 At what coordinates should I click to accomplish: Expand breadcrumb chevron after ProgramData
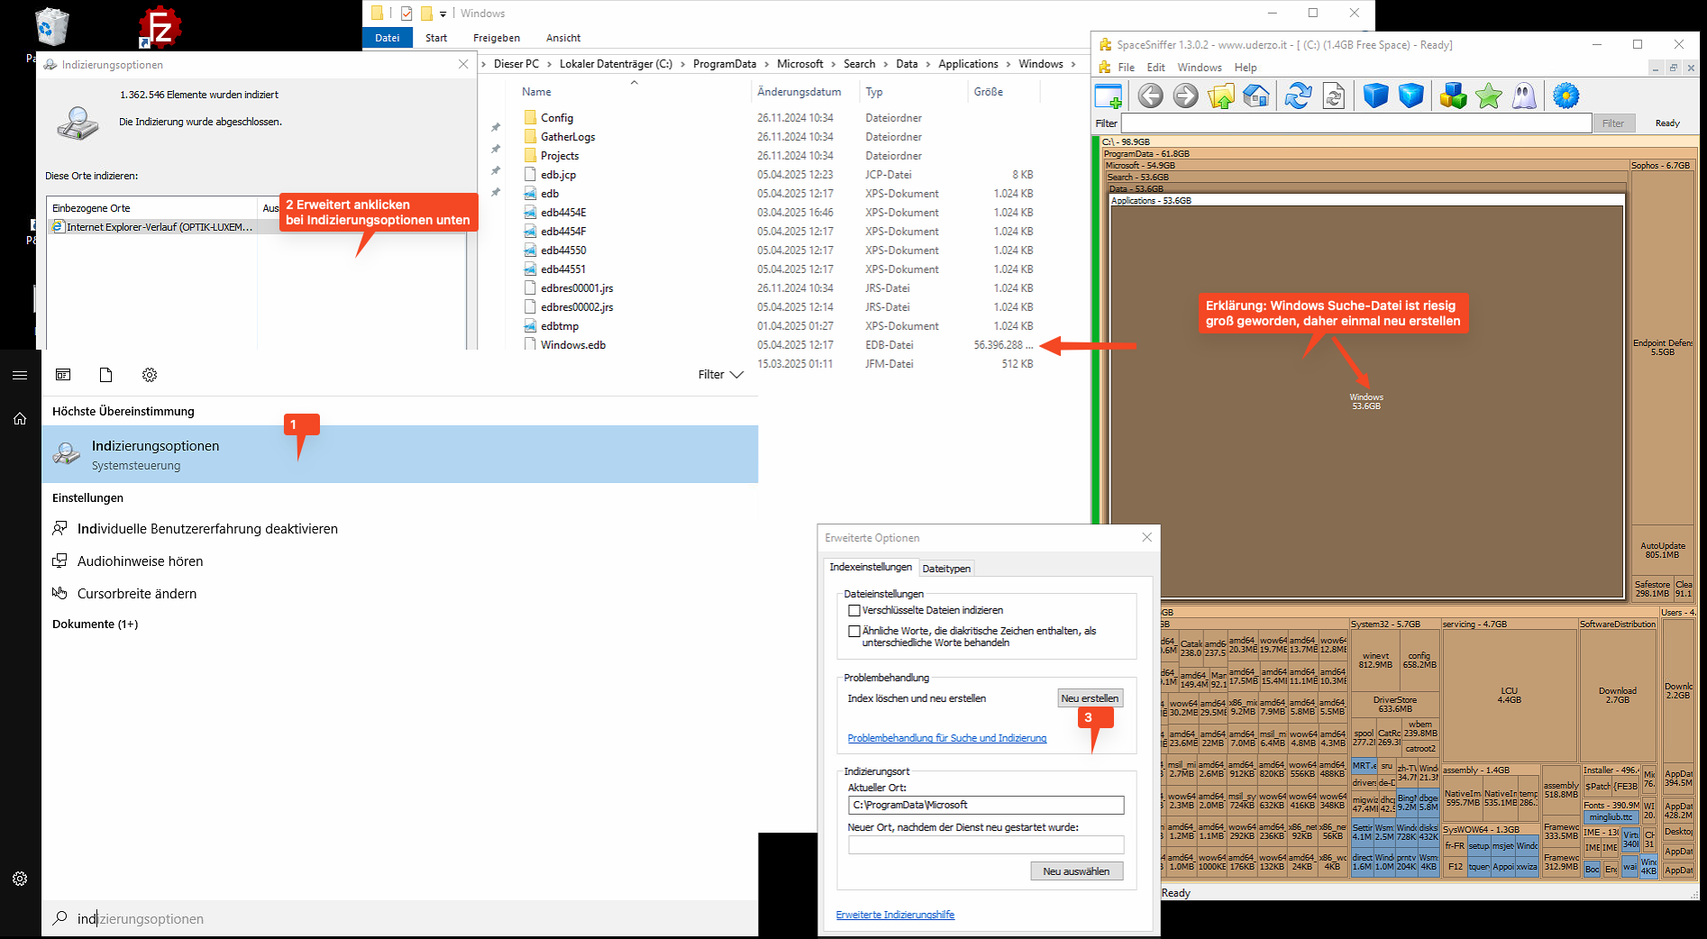click(x=766, y=64)
